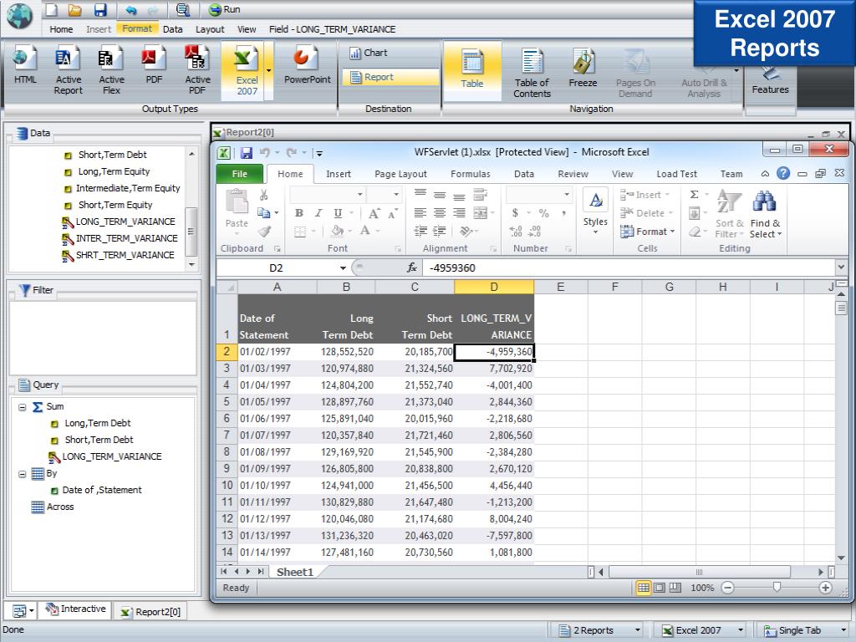856x642 pixels.
Task: Switch to Page Break Preview in status bar
Action: 675,588
